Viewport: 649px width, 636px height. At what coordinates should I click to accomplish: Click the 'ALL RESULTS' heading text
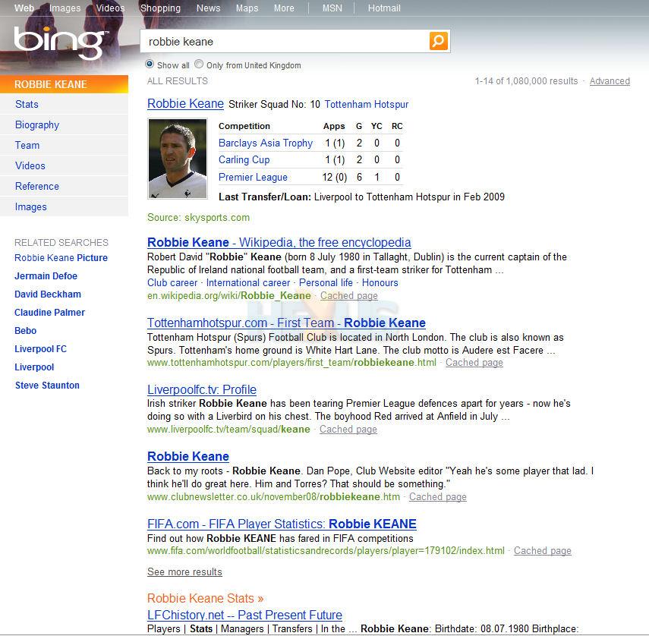point(178,81)
